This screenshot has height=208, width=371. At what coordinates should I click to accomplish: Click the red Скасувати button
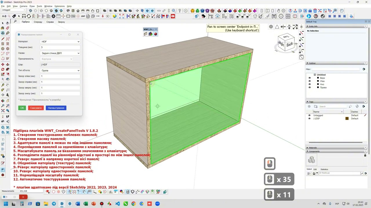36,108
